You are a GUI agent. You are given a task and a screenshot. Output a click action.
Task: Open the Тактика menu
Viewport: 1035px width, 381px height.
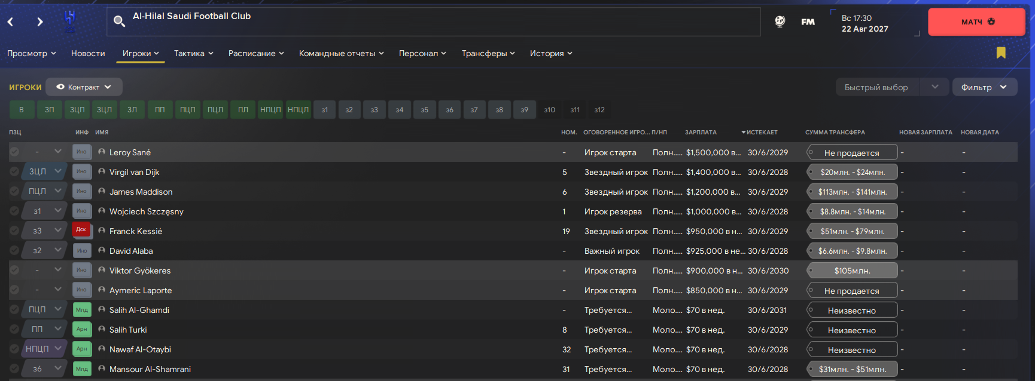193,53
